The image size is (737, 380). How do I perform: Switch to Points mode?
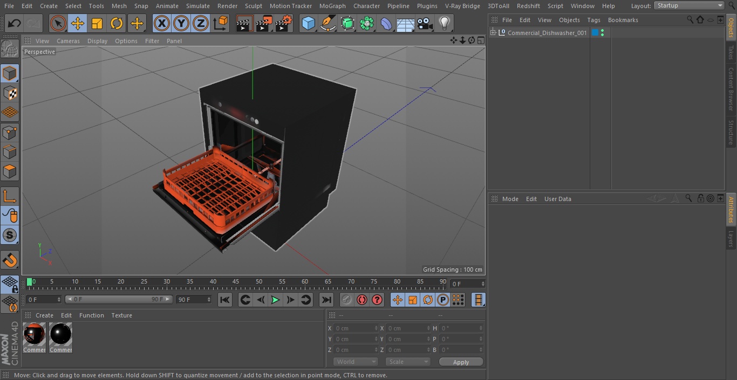pyautogui.click(x=10, y=132)
